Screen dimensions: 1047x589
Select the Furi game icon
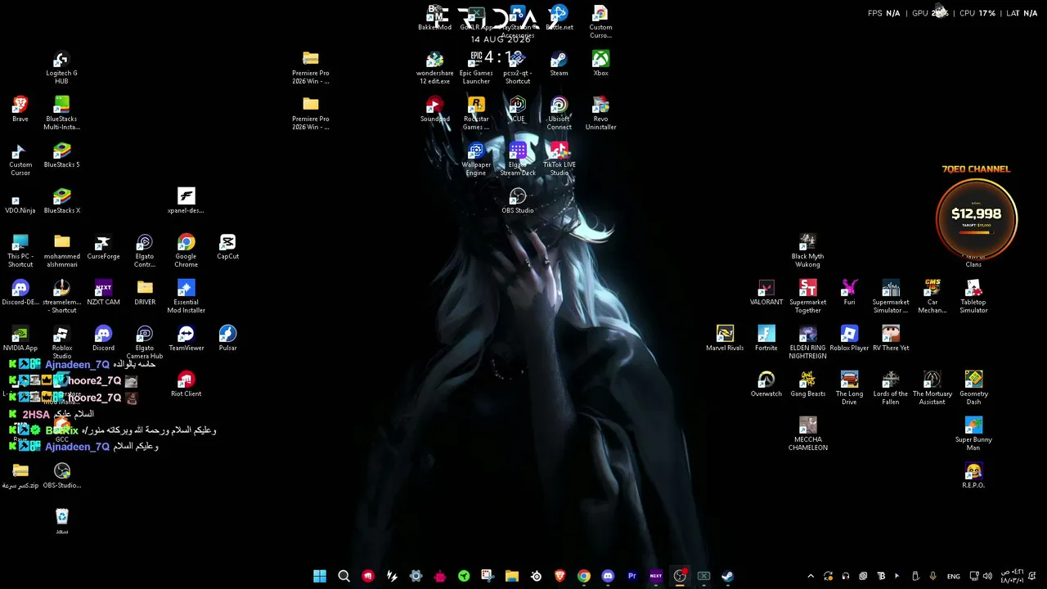tap(849, 293)
